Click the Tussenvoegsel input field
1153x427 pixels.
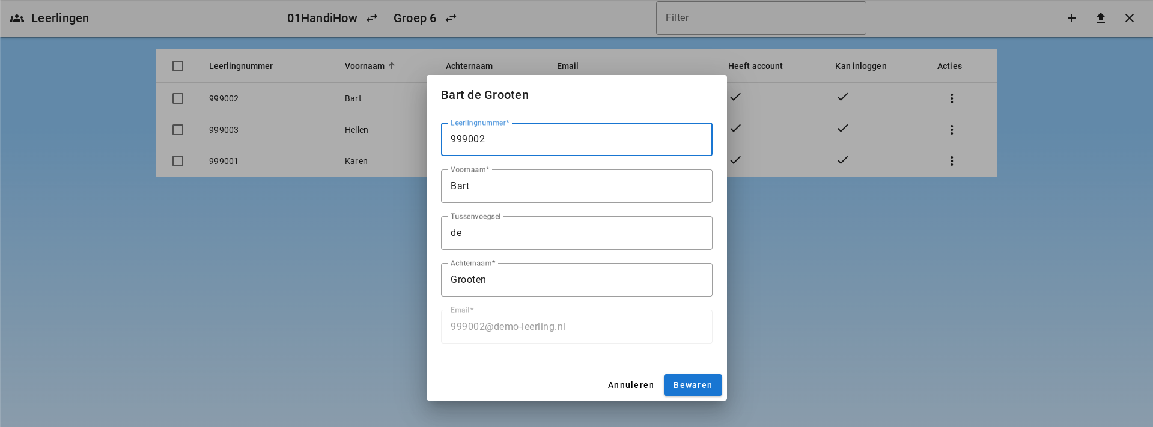point(576,233)
